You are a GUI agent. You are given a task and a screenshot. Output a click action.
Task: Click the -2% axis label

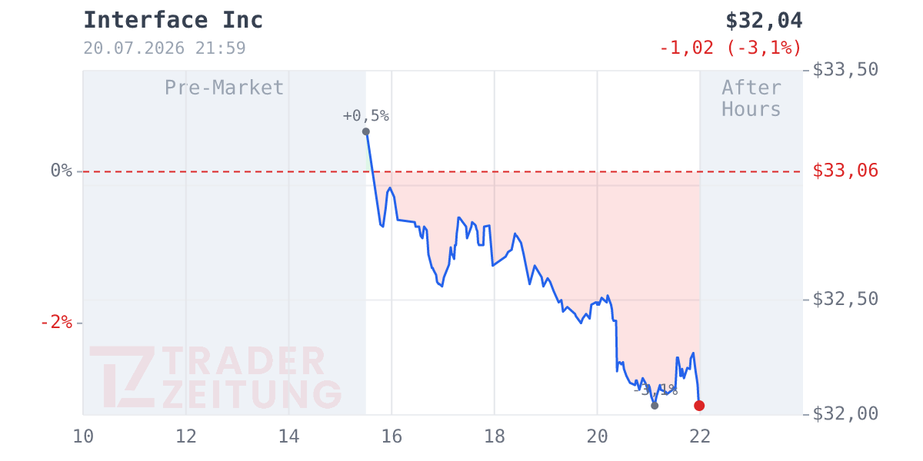(56, 323)
